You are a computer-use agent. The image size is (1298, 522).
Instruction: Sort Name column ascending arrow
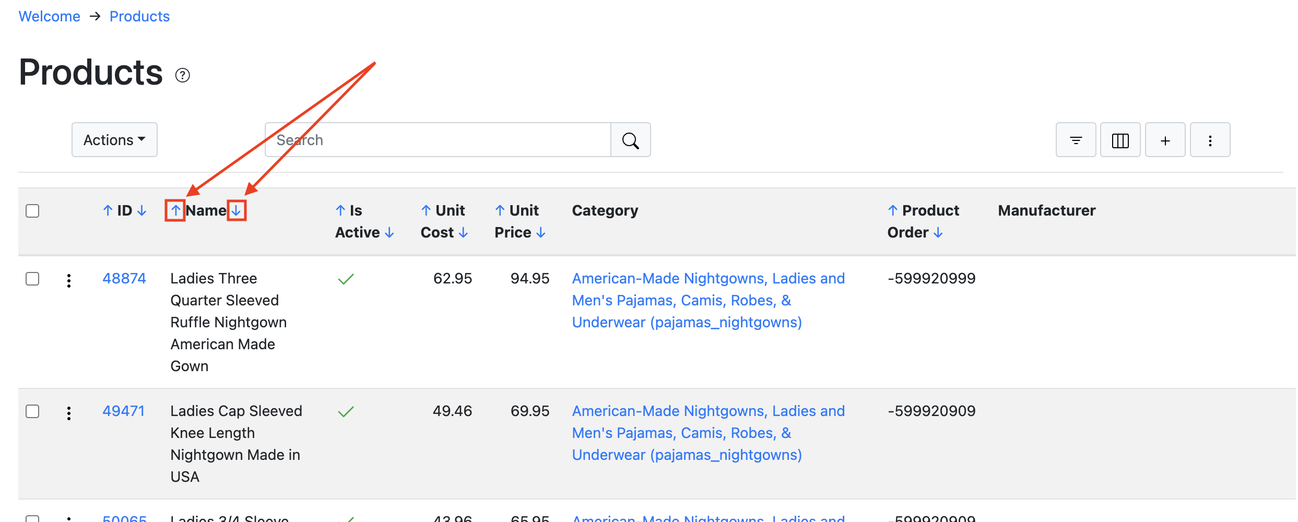[175, 210]
